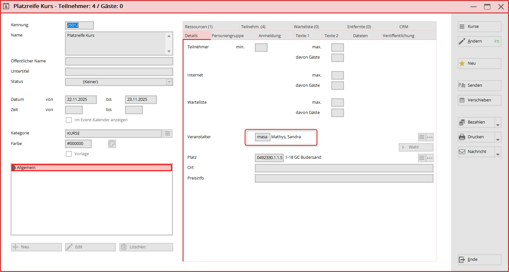The height and width of the screenshot is (272, 509).
Task: Open the Anmeldung tab
Action: pos(270,36)
